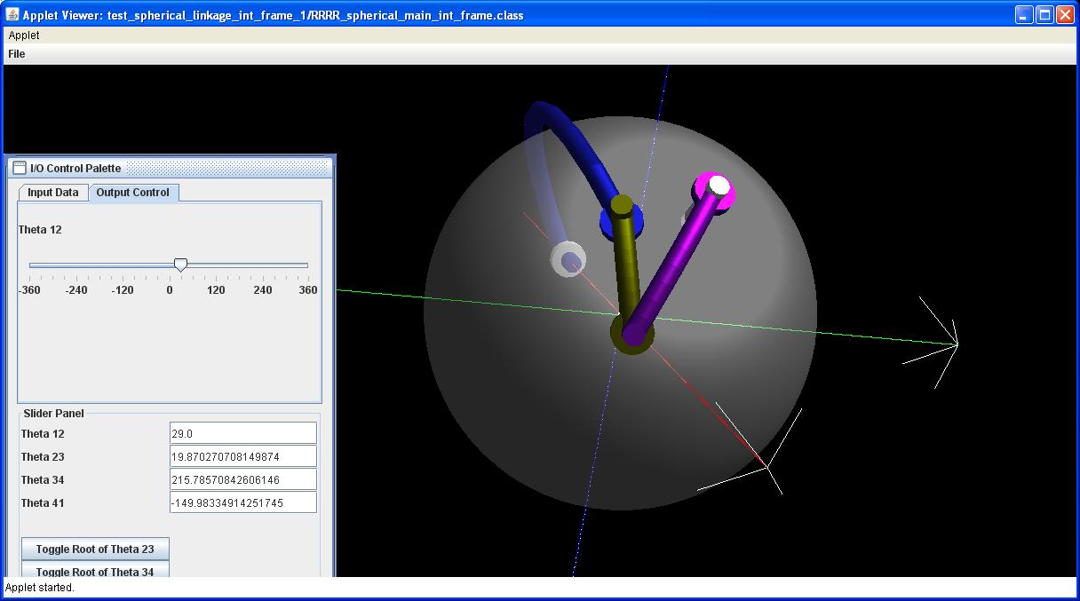Click the Theta 12 label above the slider

point(39,229)
